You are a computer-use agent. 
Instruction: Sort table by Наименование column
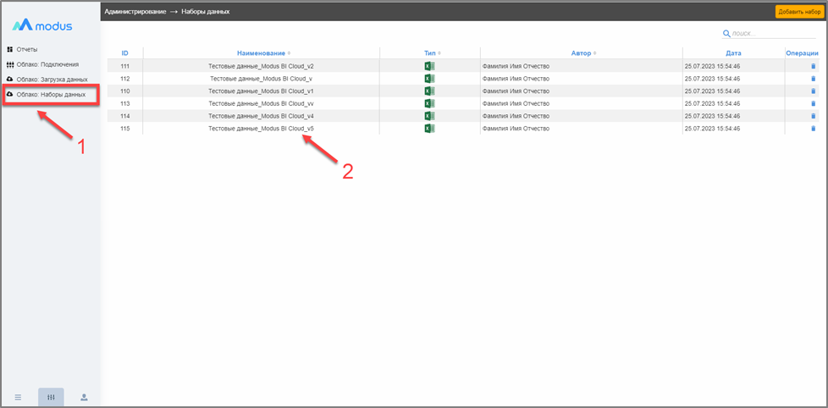[x=261, y=53]
